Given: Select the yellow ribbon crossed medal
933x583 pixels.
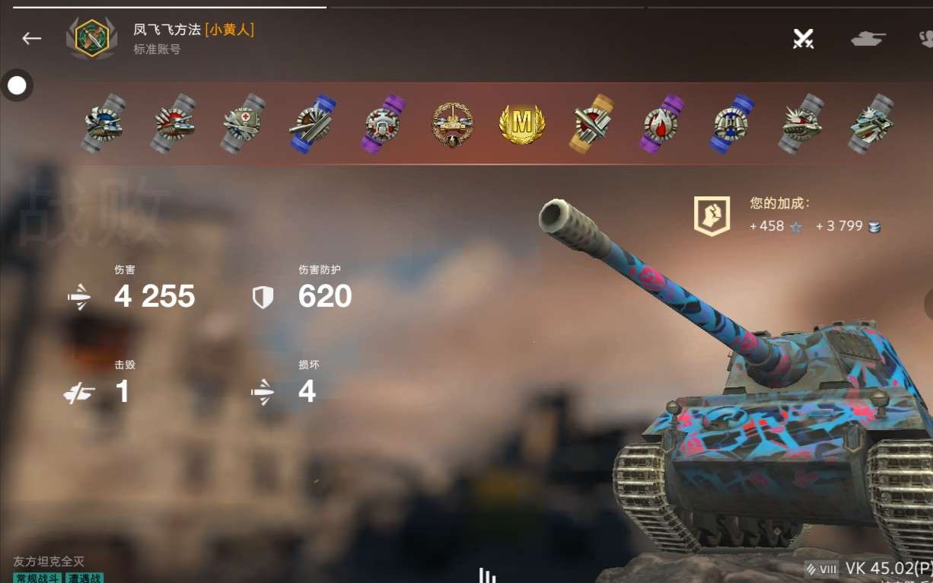Looking at the screenshot, I should point(592,123).
